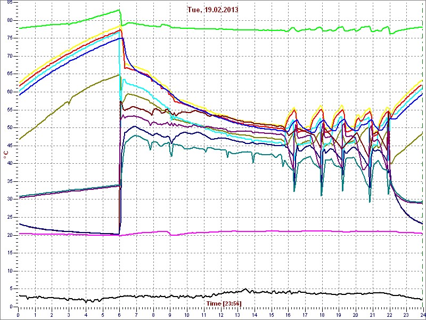The image size is (426, 320).
Task: Select the 85 value on the temperature axis
Action: pos(10,3)
